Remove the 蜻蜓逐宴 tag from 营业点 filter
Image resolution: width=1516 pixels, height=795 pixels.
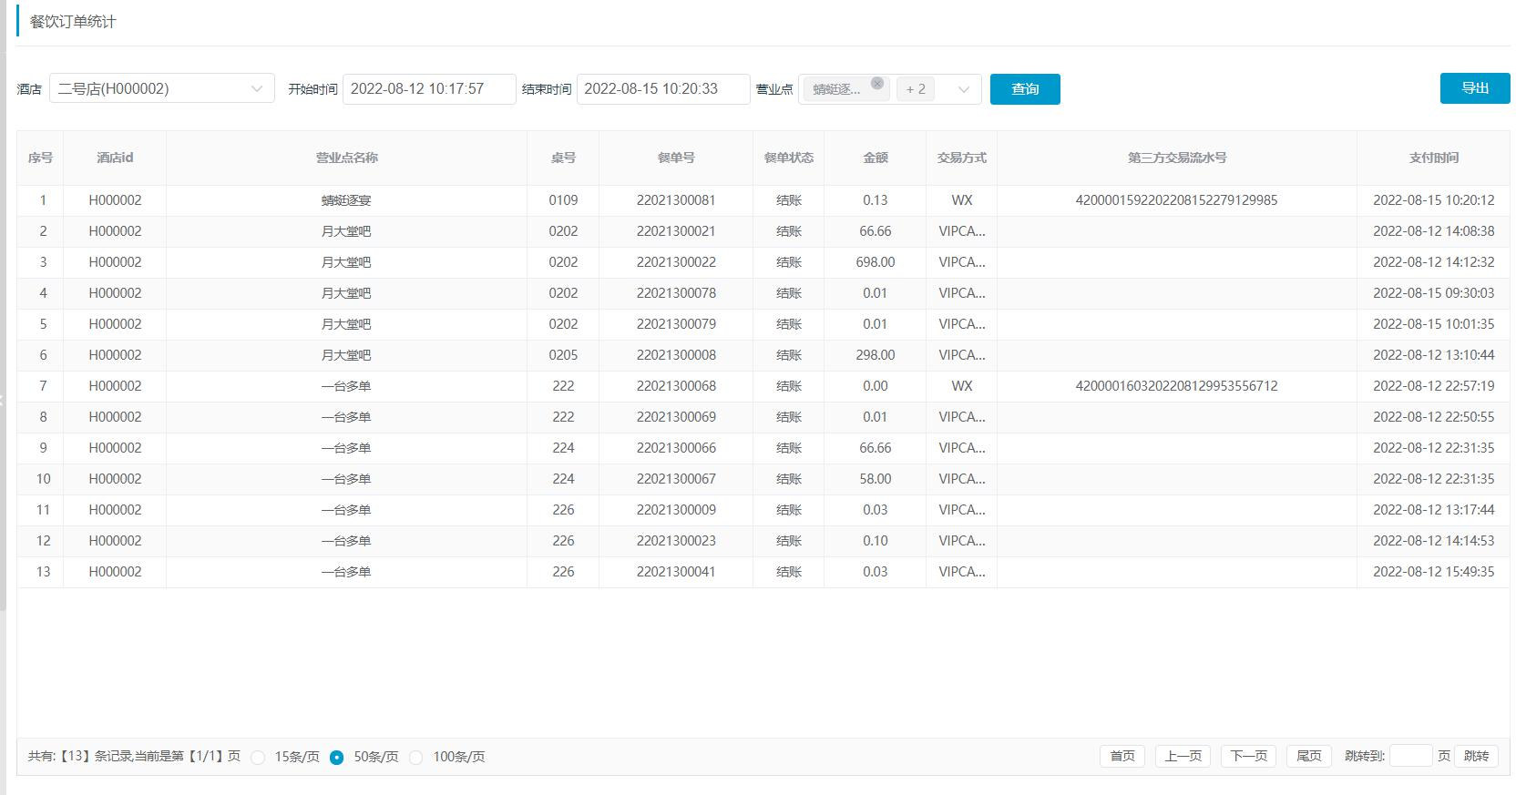(x=876, y=83)
